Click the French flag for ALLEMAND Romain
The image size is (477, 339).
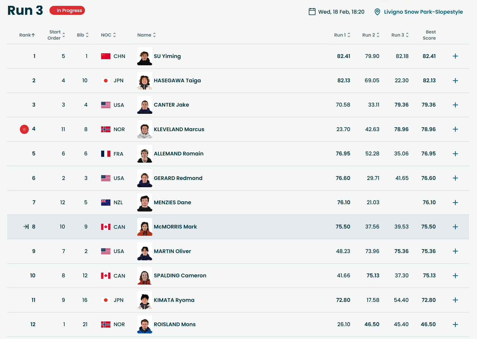point(106,154)
